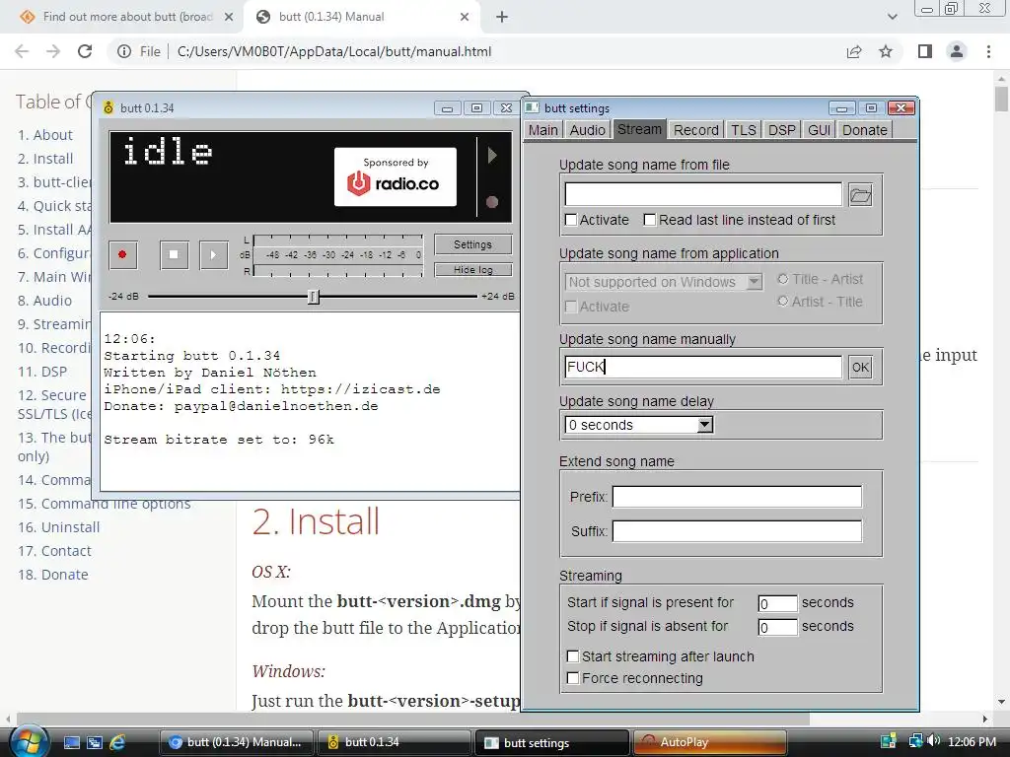Click the Suffix input field
Viewport: 1010px width, 757px height.
[x=737, y=531]
